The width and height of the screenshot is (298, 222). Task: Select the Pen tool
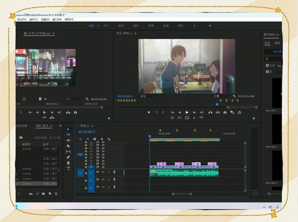68,157
